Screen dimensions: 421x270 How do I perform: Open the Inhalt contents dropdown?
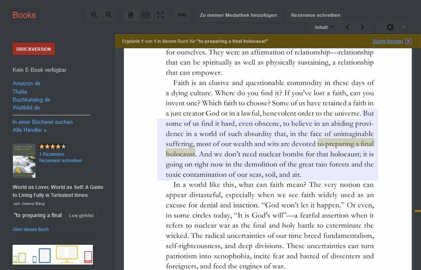324,27
